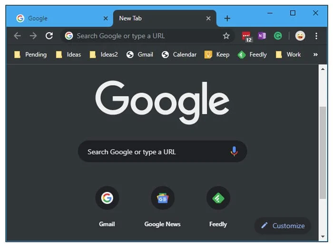Open the Calendar bookmark
Viewport: 333px width, 248px height.
179,55
